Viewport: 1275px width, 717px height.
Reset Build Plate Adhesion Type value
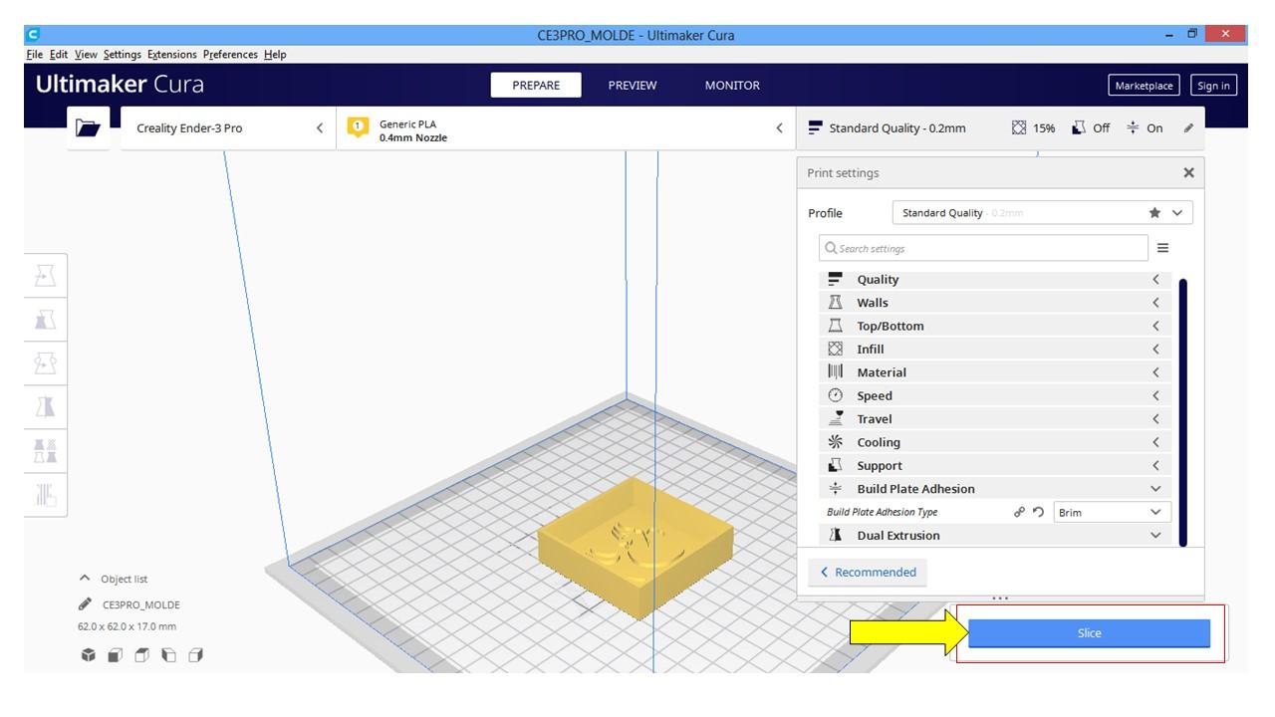pyautogui.click(x=1038, y=512)
